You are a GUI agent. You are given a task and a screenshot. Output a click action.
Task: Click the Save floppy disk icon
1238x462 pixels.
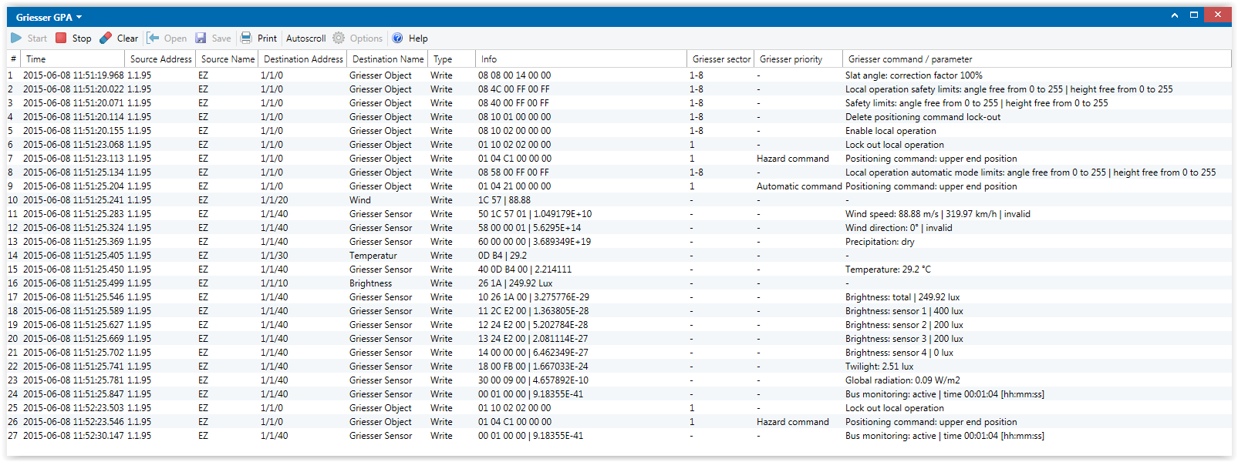pyautogui.click(x=201, y=38)
